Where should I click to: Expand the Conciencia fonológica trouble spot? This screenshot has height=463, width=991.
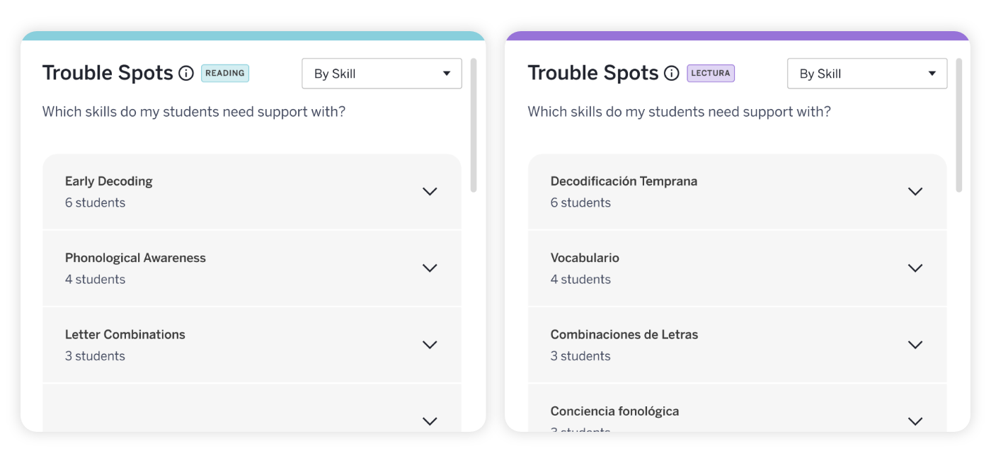(915, 420)
